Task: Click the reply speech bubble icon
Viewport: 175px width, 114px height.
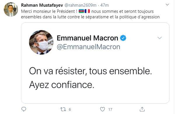Action: (x=24, y=109)
